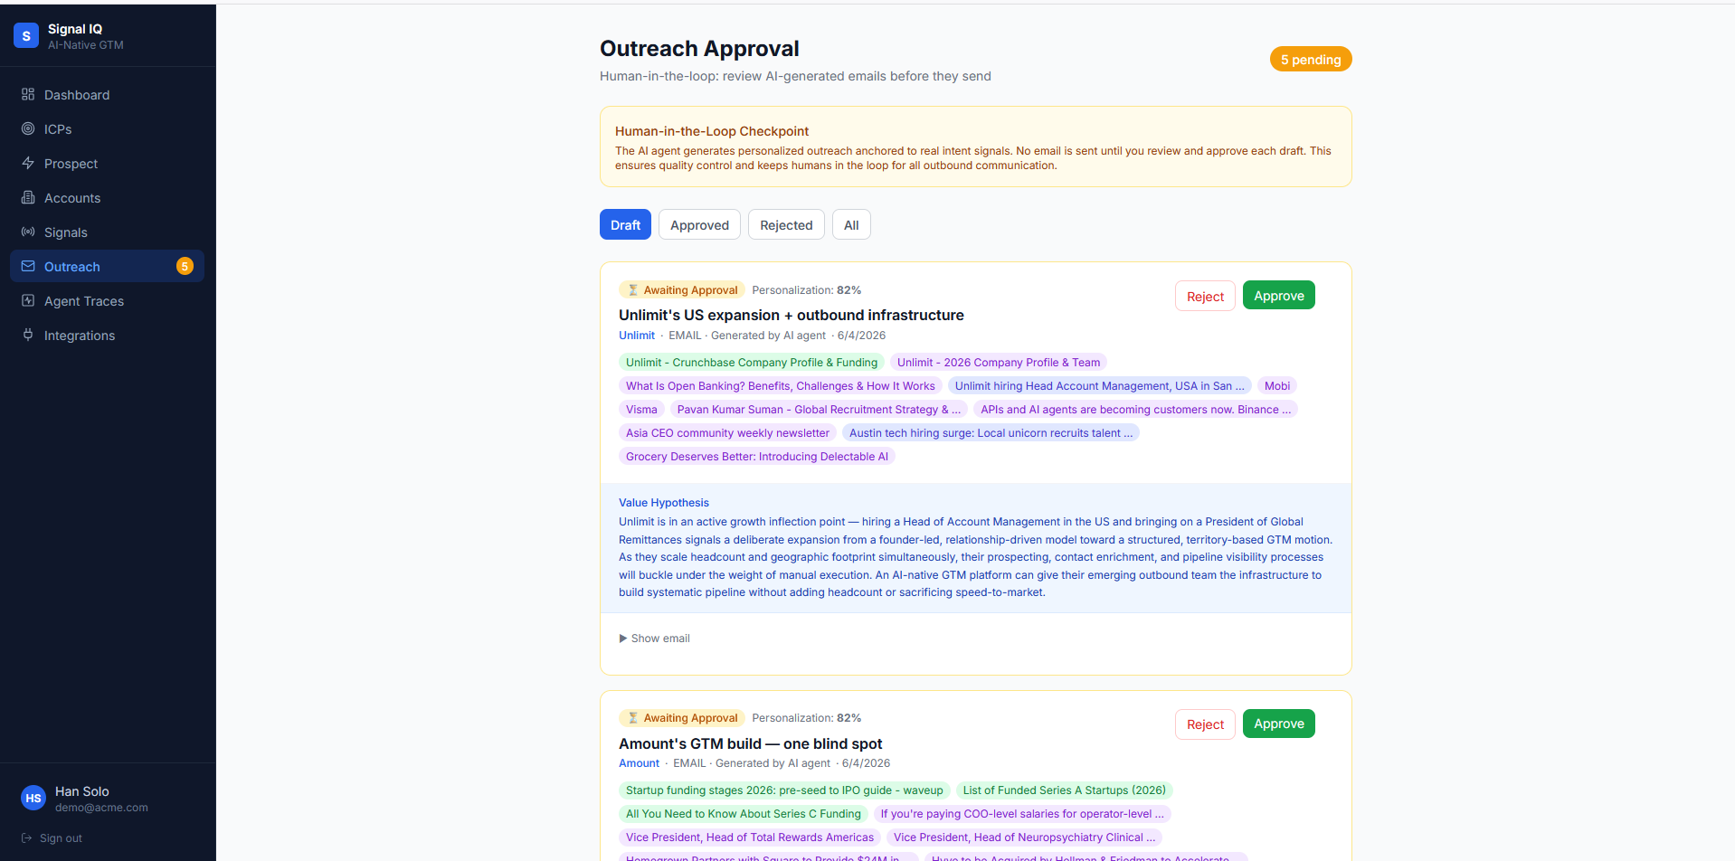
Task: Open Unlimit hiring Head Account Management tag
Action: point(1100,386)
